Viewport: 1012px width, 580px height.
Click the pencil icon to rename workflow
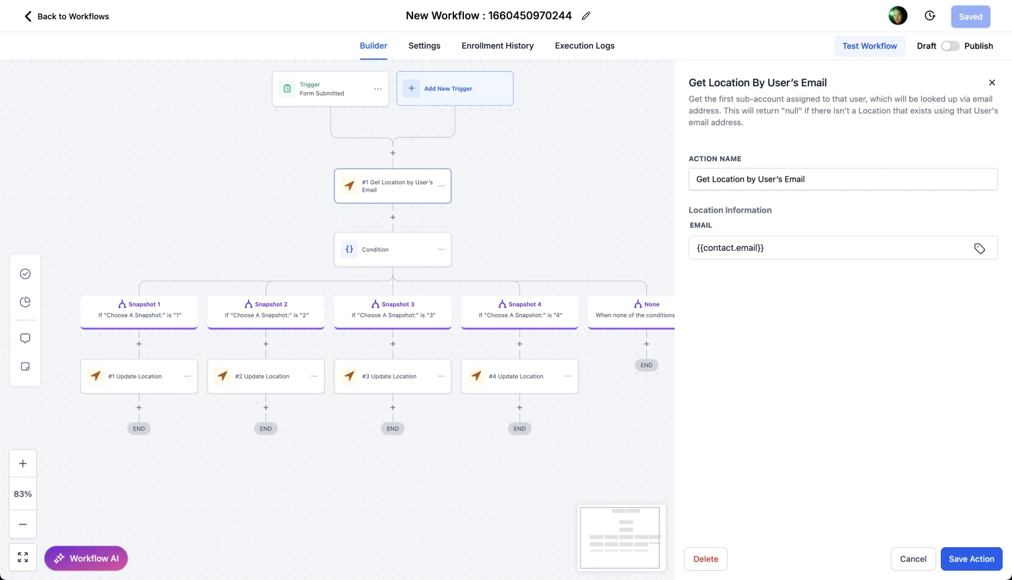(586, 16)
